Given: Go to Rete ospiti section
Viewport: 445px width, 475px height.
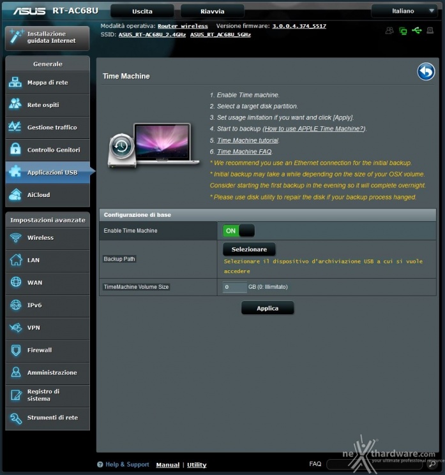Looking at the screenshot, I should [47, 105].
